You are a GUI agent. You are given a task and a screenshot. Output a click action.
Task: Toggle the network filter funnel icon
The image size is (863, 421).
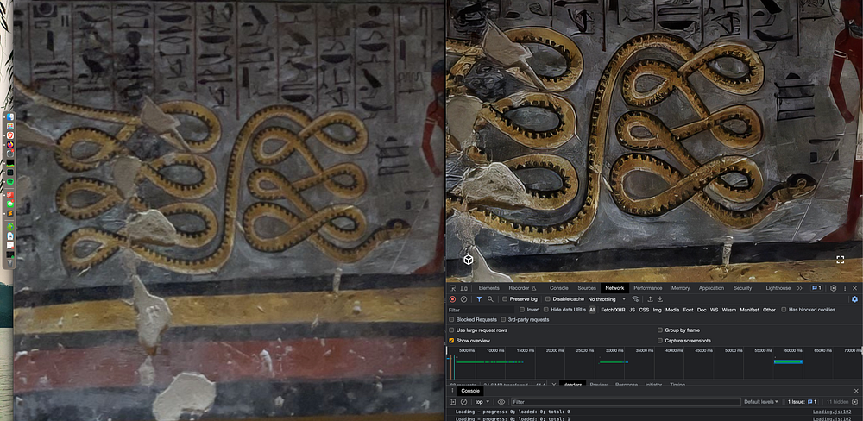click(x=479, y=299)
